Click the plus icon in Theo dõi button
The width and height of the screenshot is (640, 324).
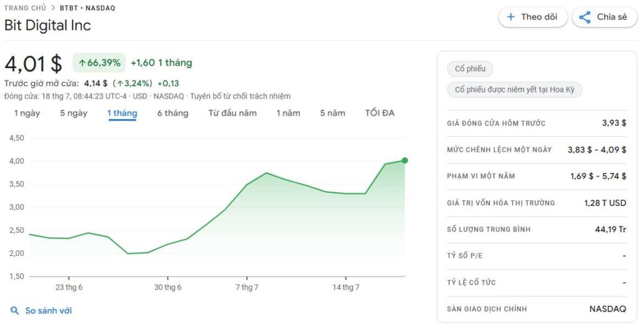(x=511, y=17)
